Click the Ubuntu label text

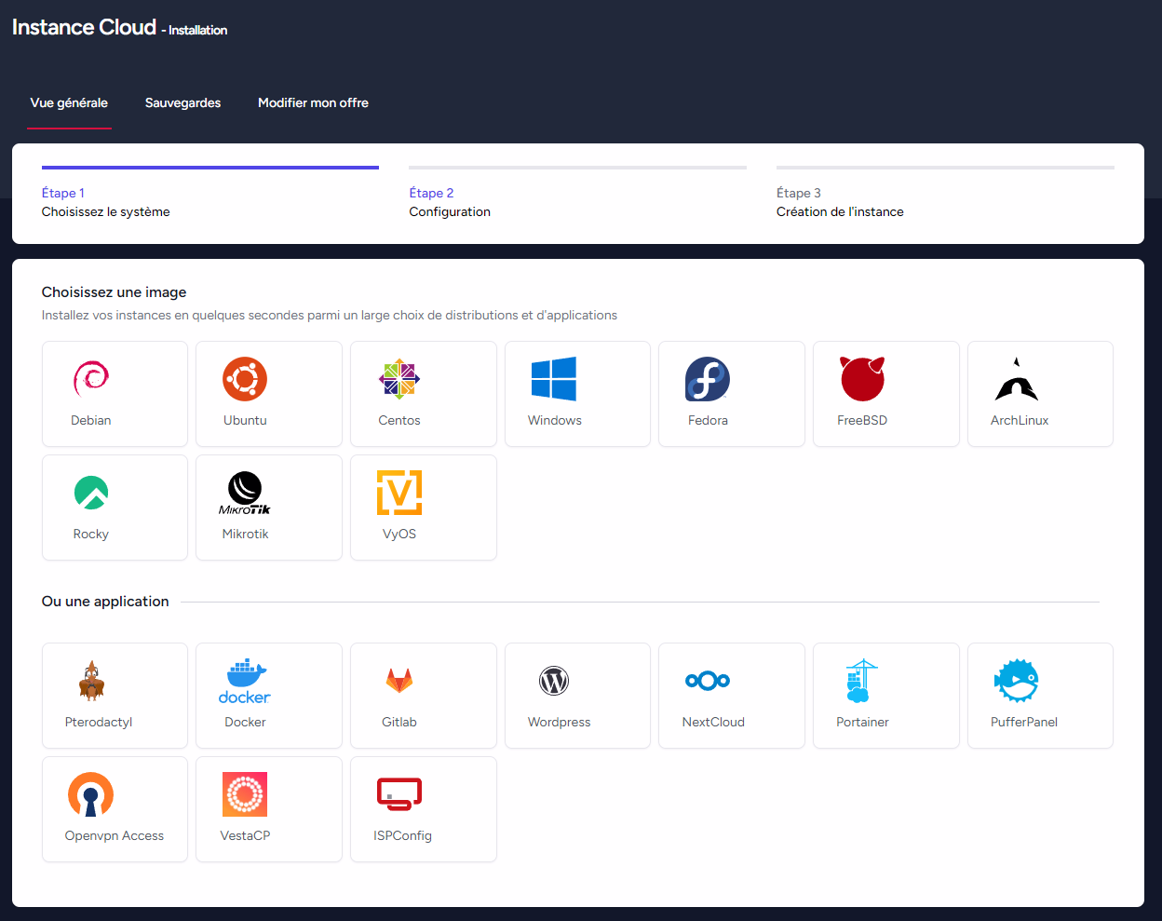(245, 420)
